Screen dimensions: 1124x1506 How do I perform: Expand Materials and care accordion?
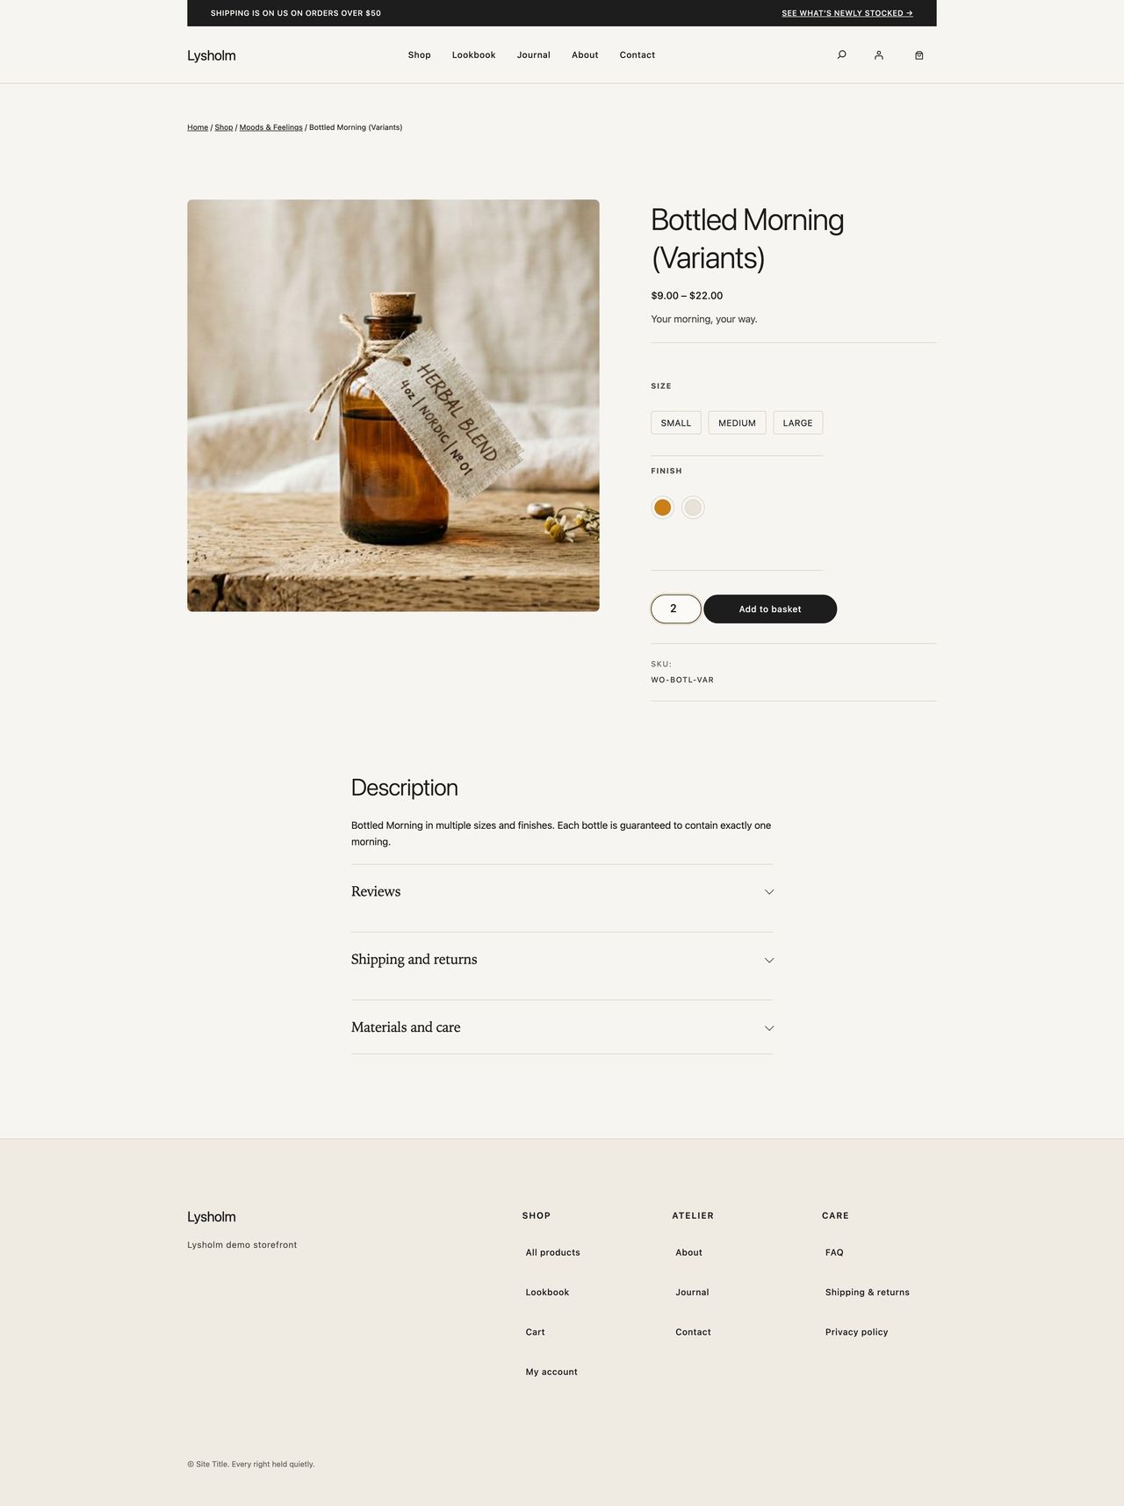click(x=562, y=1027)
